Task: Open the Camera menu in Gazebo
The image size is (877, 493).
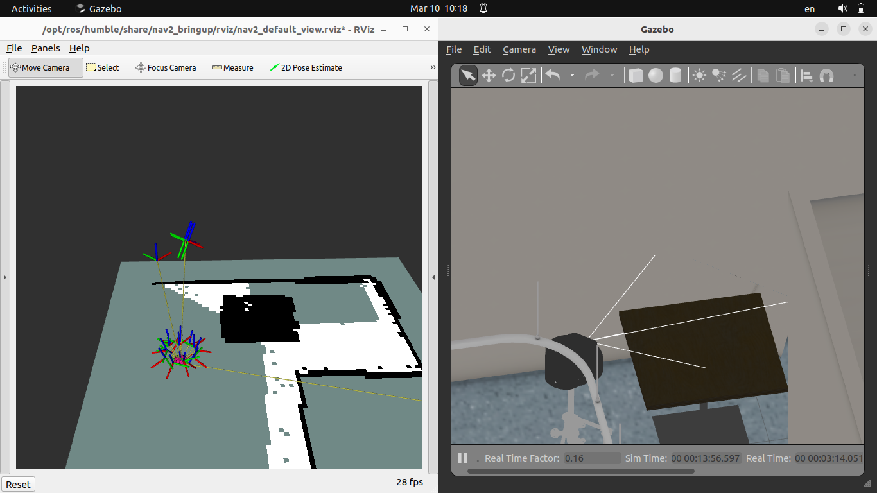Action: pos(519,49)
